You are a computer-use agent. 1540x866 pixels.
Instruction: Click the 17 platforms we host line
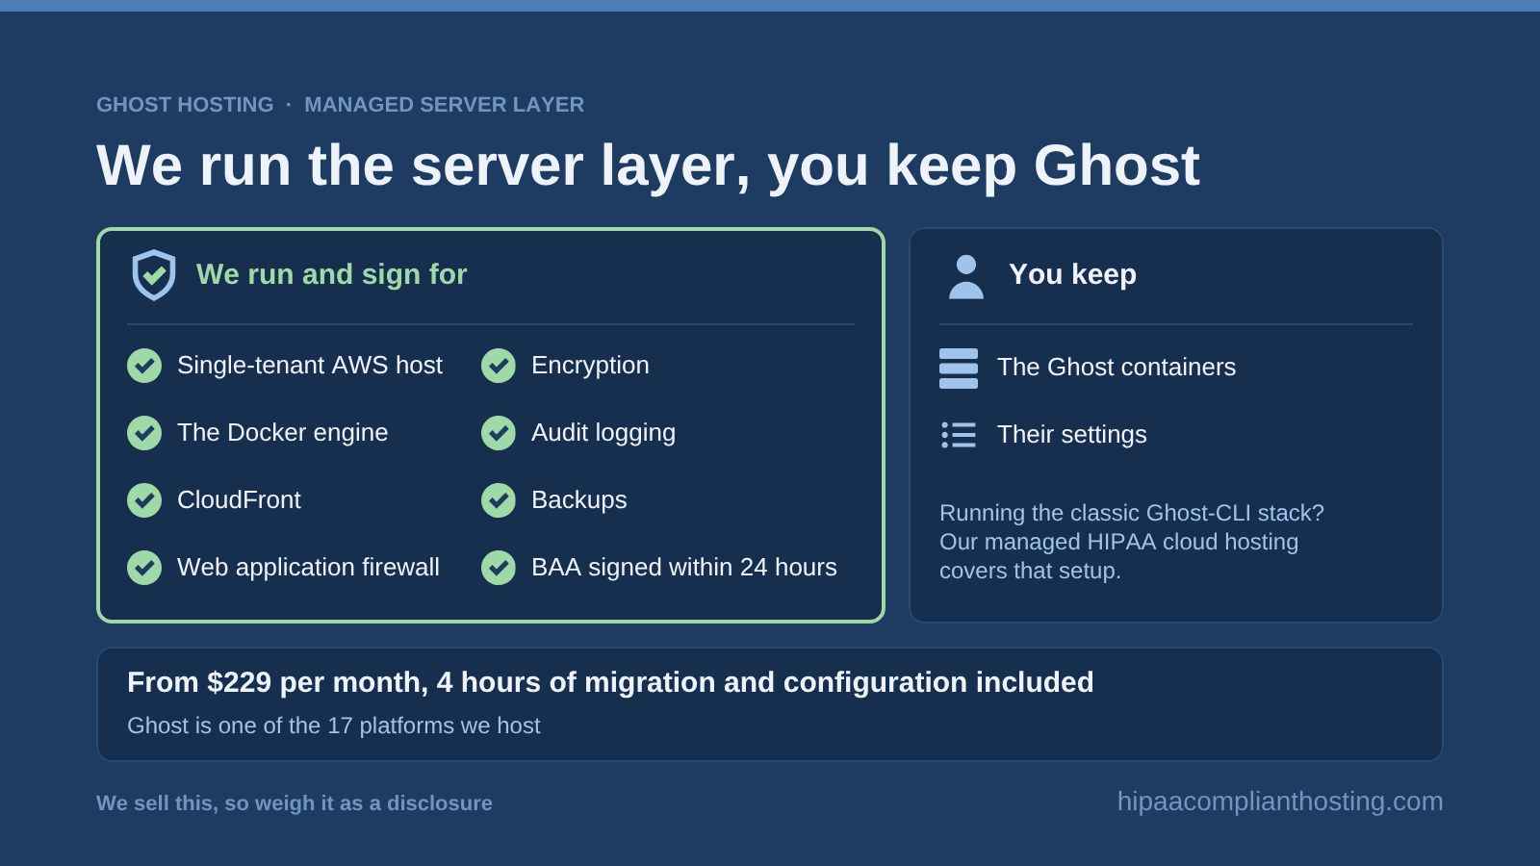334,726
